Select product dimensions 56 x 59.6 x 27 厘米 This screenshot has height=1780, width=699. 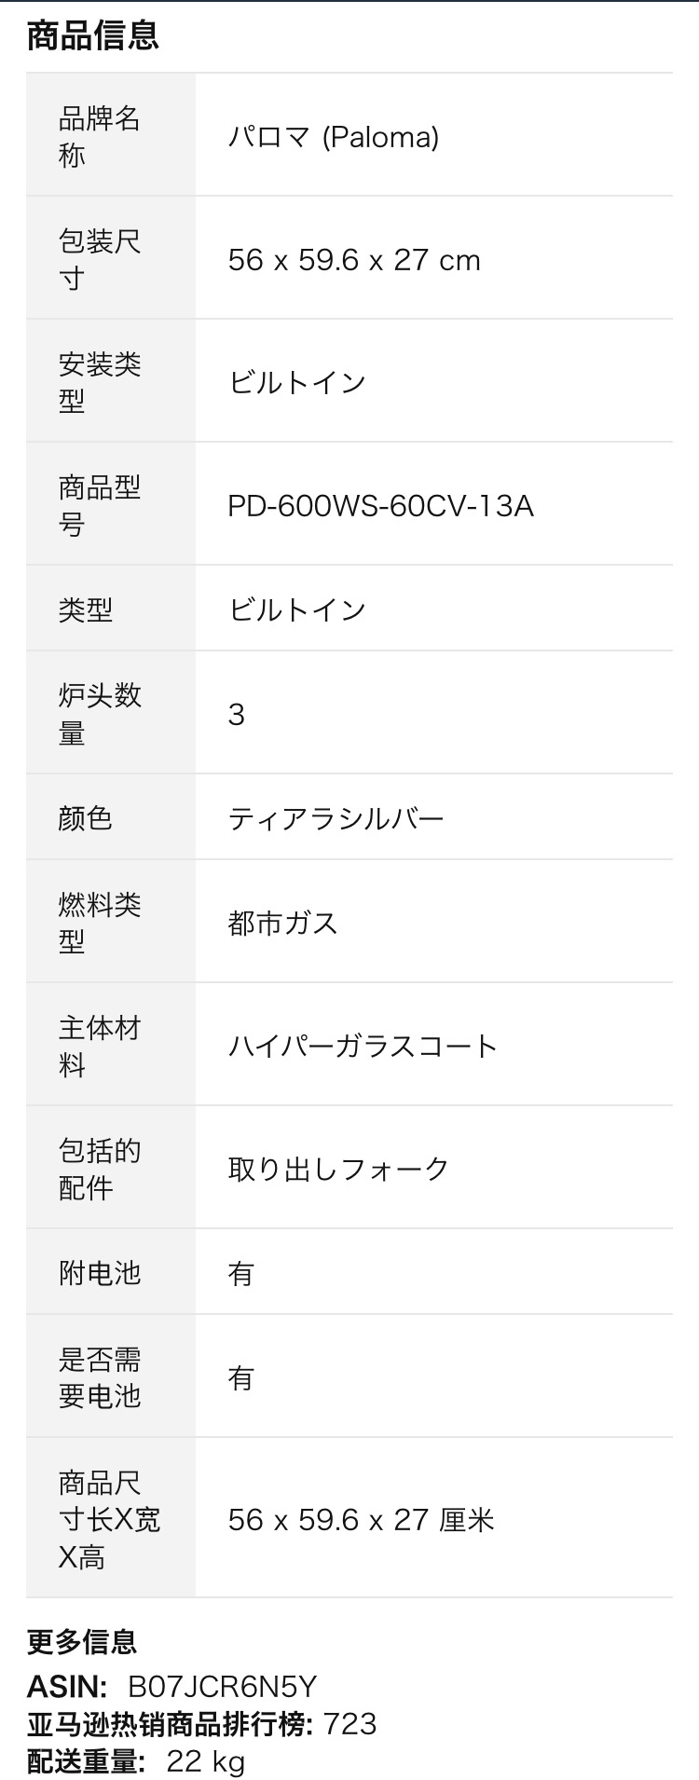pyautogui.click(x=361, y=1520)
